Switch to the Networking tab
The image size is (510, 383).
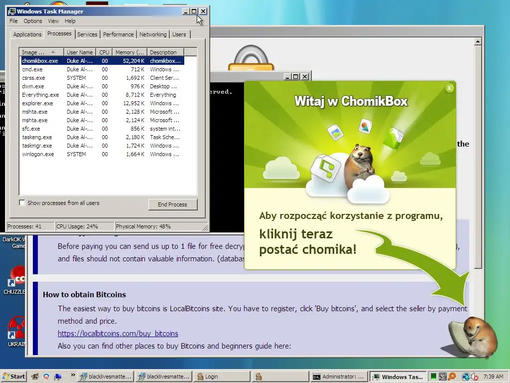tap(153, 34)
